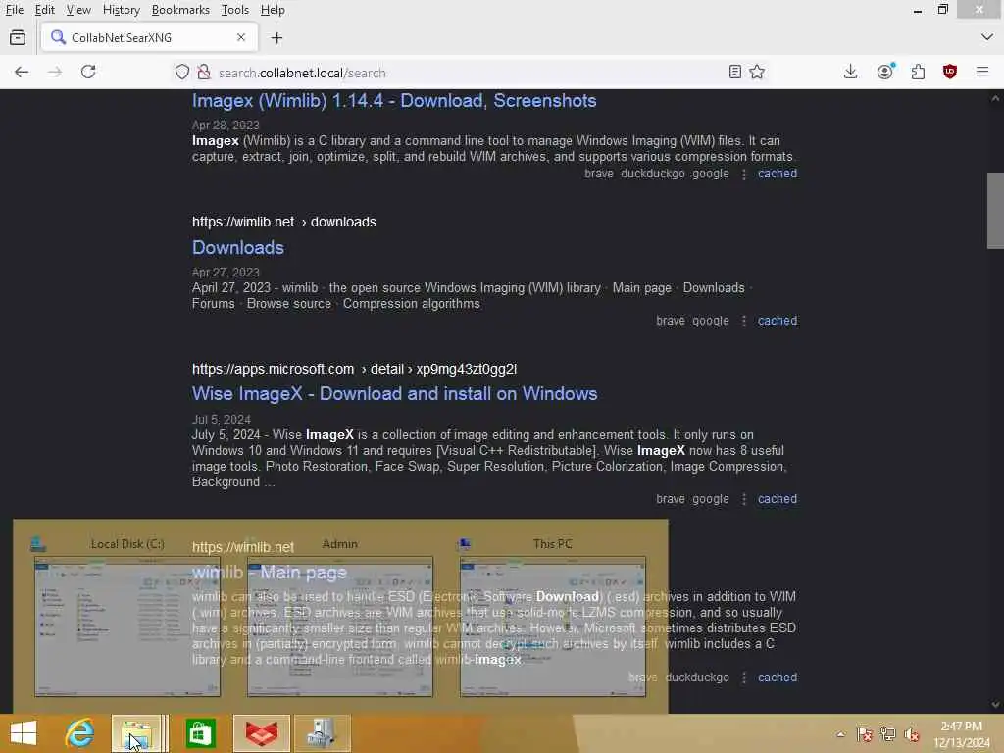The image size is (1004, 753).
Task: Open the clock showing 2:47 PM
Action: (961, 733)
